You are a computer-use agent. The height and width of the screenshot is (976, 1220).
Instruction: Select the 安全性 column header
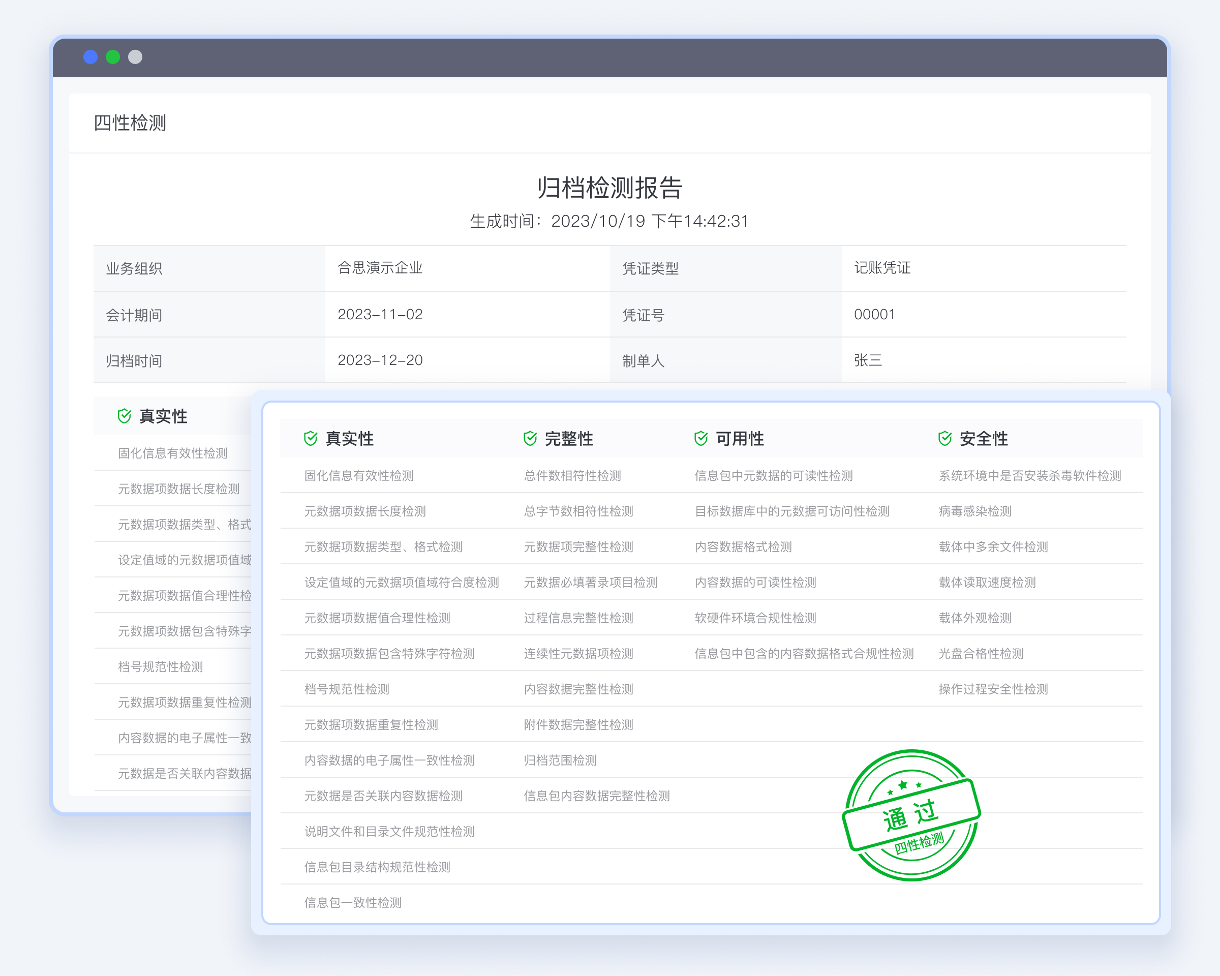tap(984, 439)
